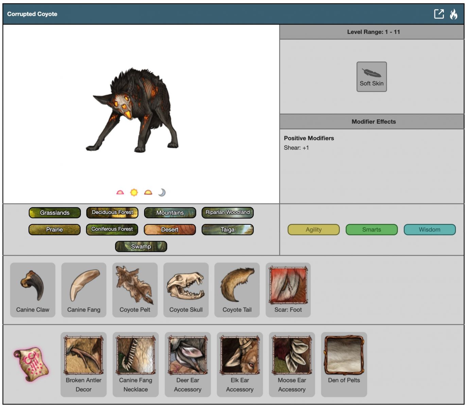
Task: Select the Canine Fang Necklace recipe
Action: (136, 364)
